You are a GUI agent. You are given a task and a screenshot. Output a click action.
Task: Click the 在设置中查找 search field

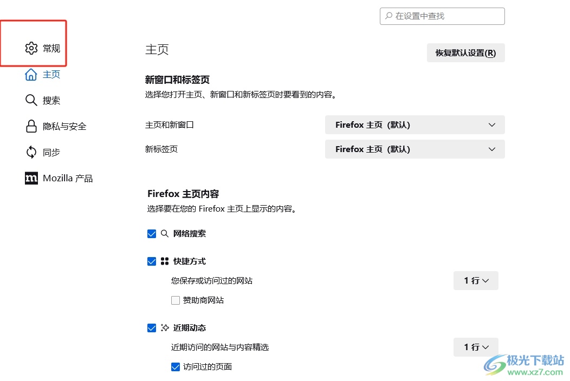pos(442,16)
